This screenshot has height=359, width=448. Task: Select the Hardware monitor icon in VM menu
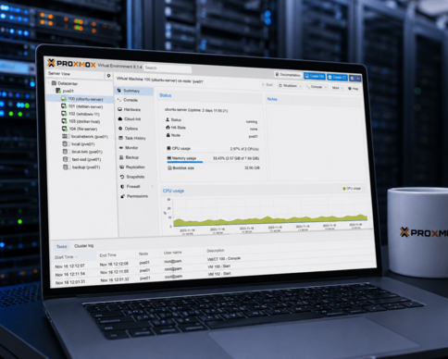(x=120, y=109)
